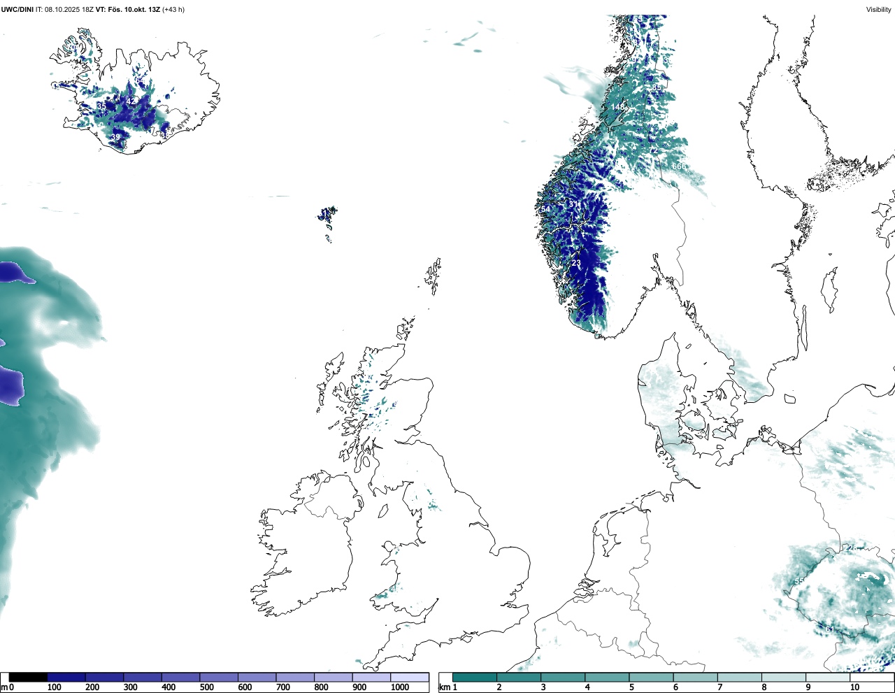Screen dimensions: 895x693
Task: Click the "54" value on Norway's west coast
Action: pos(546,209)
